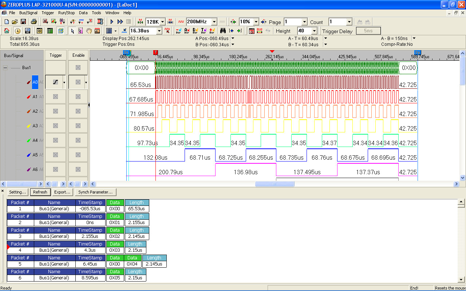Click the Add Bar icon
This screenshot has width=466, height=291.
click(x=212, y=31)
